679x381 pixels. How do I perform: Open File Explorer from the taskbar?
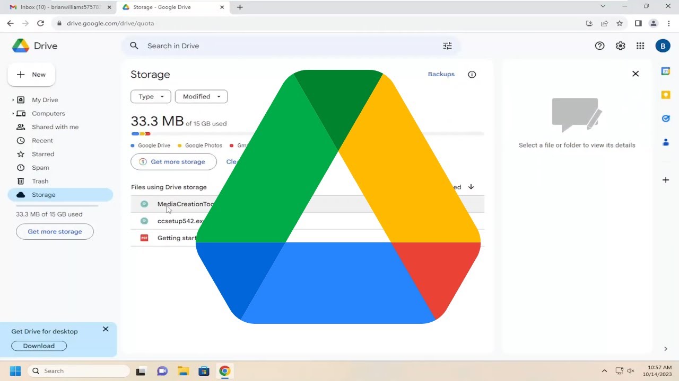(183, 371)
